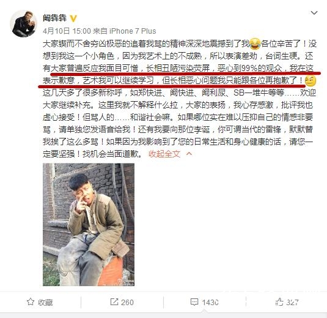Click the username 阚犇犇

tap(54, 18)
